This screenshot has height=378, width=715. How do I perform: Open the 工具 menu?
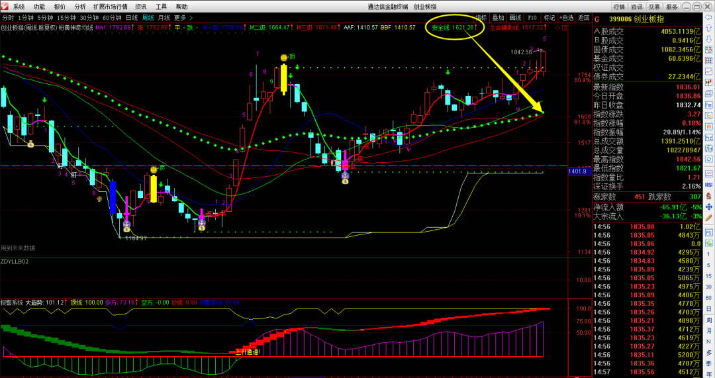tap(161, 7)
